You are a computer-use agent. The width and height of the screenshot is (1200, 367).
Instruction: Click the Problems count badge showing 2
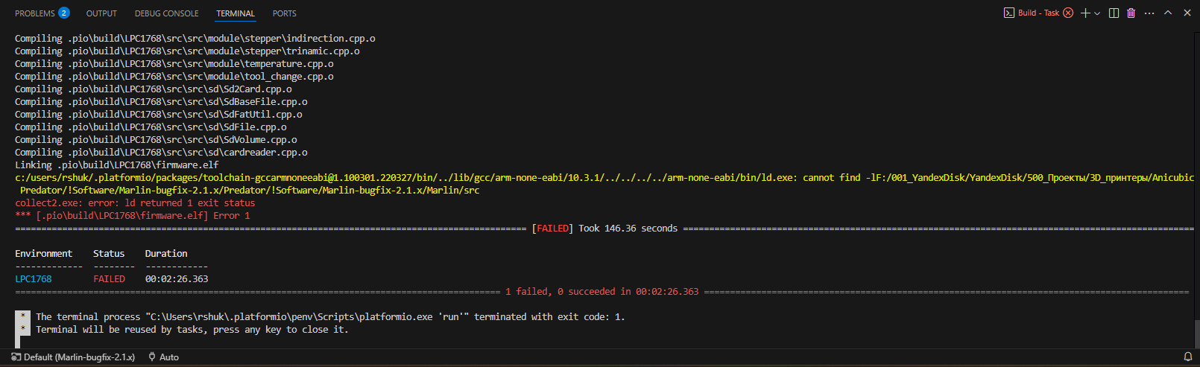[x=64, y=13]
